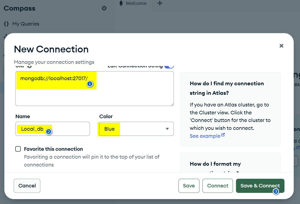
Task: Click the Connect button
Action: point(217,186)
